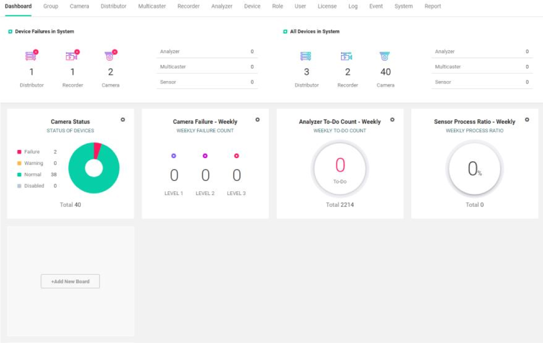Click the Analyzer To-Do circular gauge
Screen dimensions: 543x343
coord(340,168)
